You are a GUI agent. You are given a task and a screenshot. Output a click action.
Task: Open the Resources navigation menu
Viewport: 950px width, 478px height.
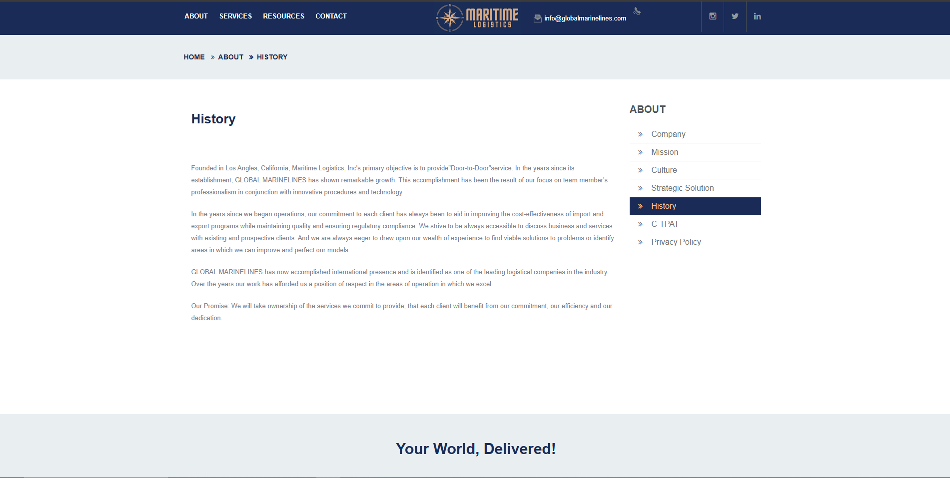283,16
